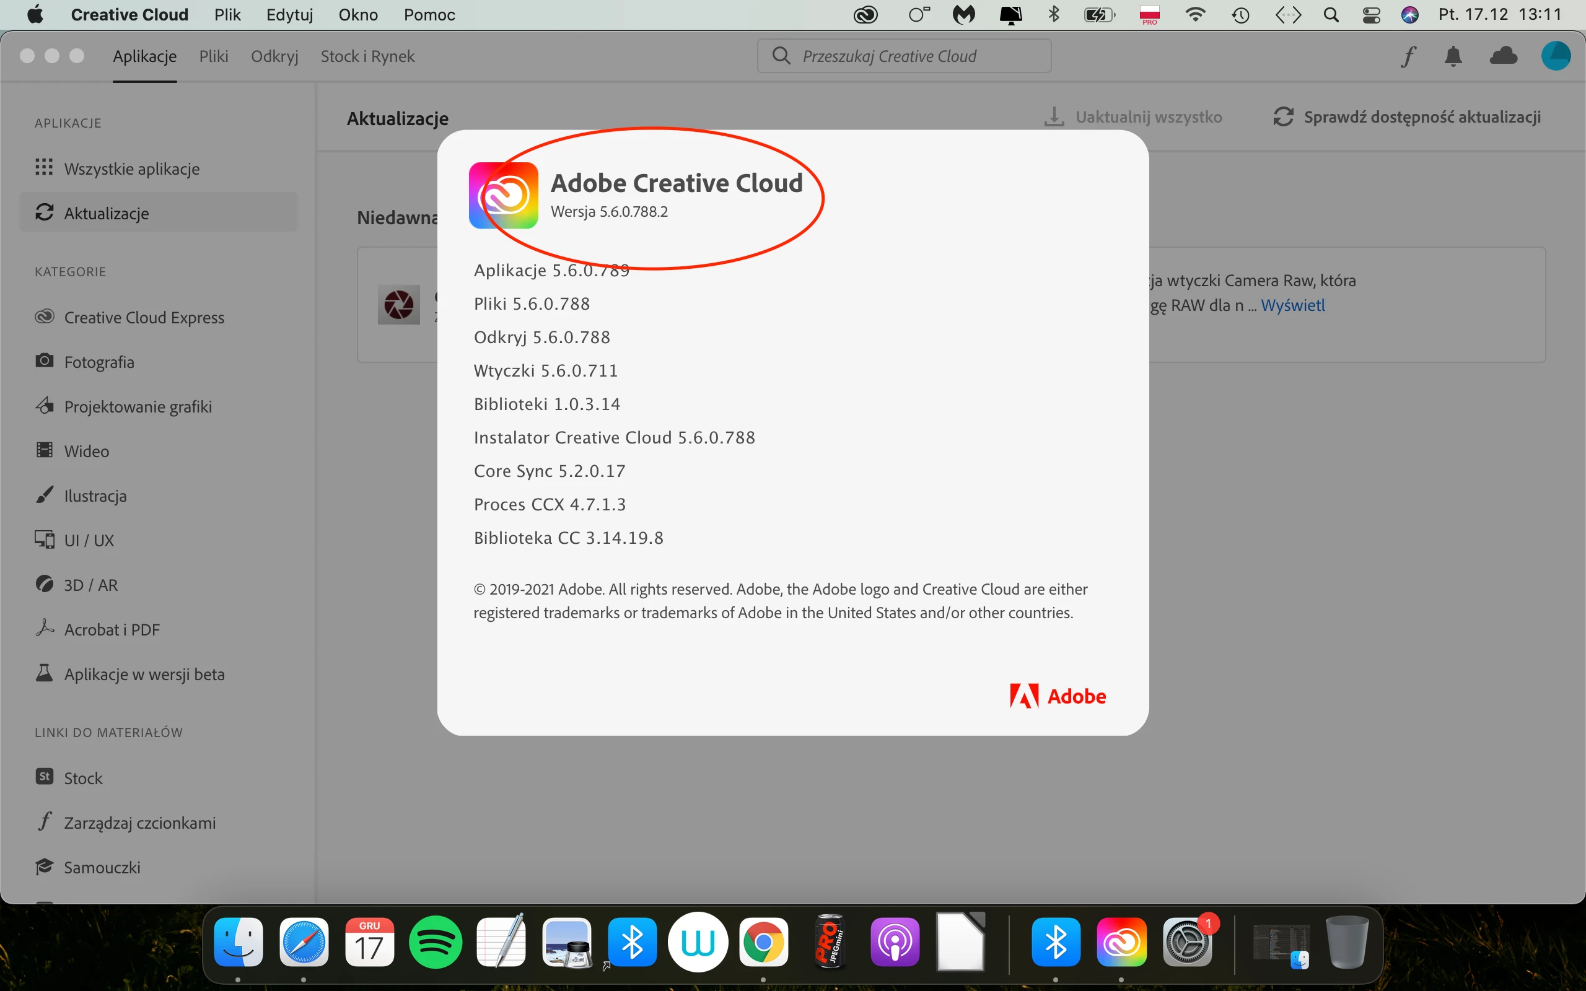Open Creative Cloud Express category
The width and height of the screenshot is (1586, 991).
tap(144, 317)
